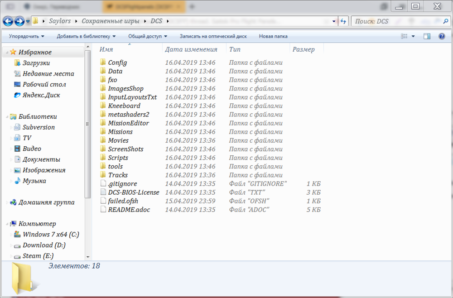Go back with the Back arrow button

[8, 21]
